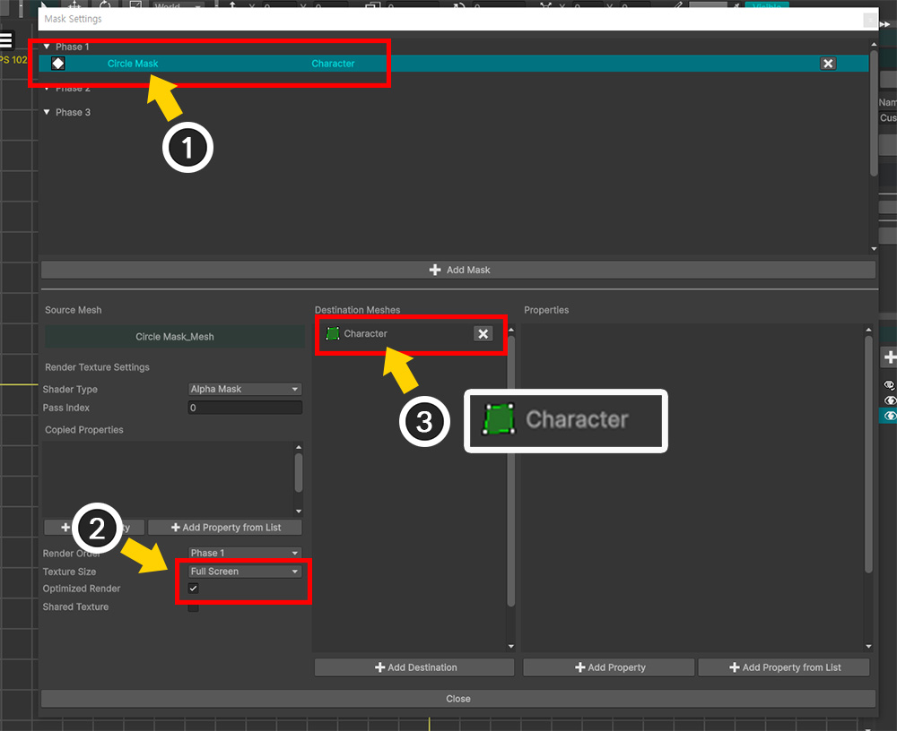Click Add Property from List below Properties list
Viewport: 897px width, 731px height.
[784, 667]
